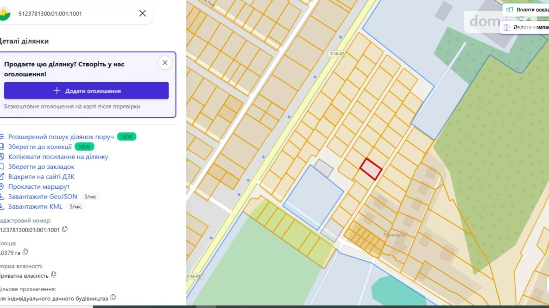Copy the cadastral number with copy icon

pos(65,229)
